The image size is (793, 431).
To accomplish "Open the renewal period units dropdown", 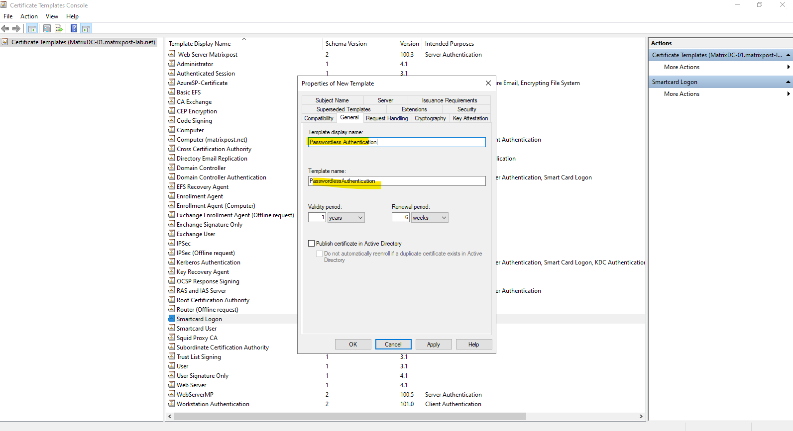I will [x=430, y=218].
